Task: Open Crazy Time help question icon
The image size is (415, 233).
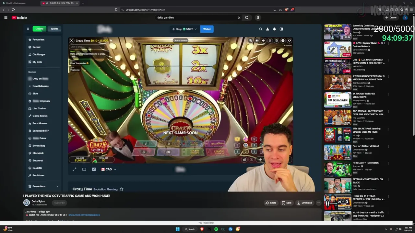Action: click(283, 41)
